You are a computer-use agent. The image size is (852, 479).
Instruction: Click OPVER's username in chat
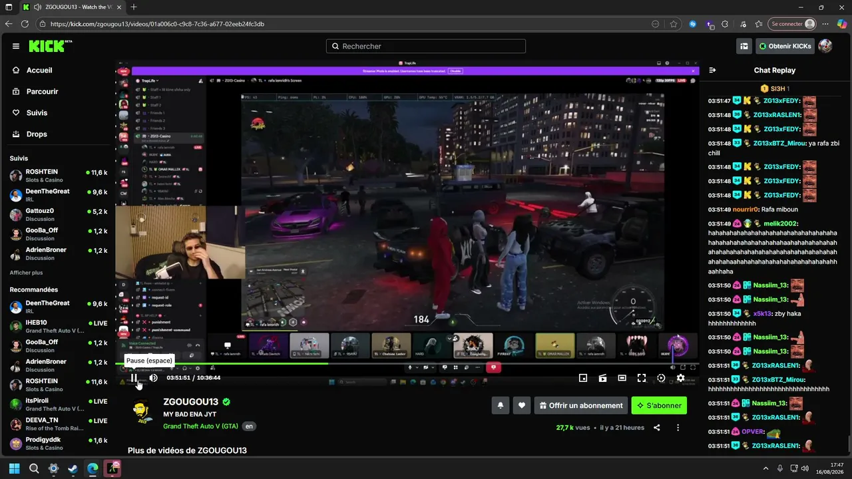753,432
